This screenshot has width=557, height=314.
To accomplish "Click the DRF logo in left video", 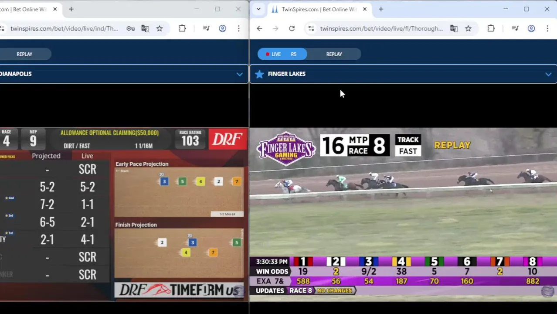I will [x=227, y=140].
